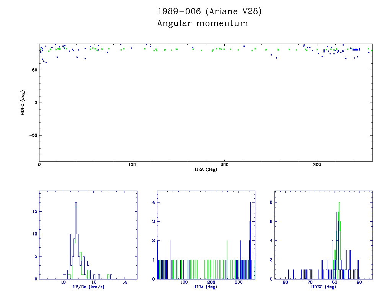The height and width of the screenshot is (294, 392).
Task: Click the tallest blue peak in HV/Re histogram
Action: pos(76,203)
